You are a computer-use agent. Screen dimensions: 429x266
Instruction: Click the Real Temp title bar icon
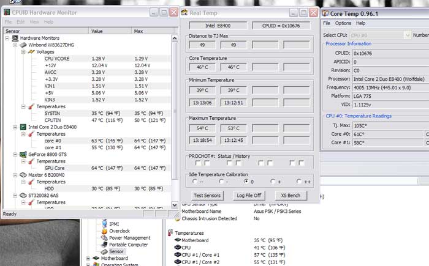(184, 13)
